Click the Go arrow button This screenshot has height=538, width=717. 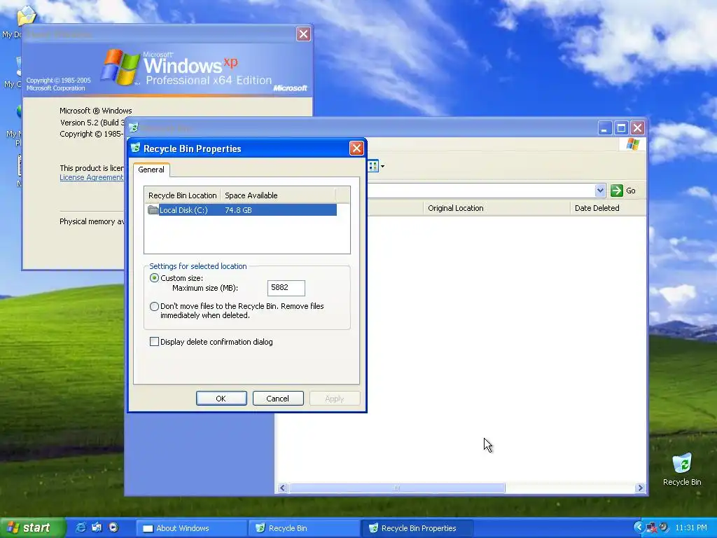point(617,191)
